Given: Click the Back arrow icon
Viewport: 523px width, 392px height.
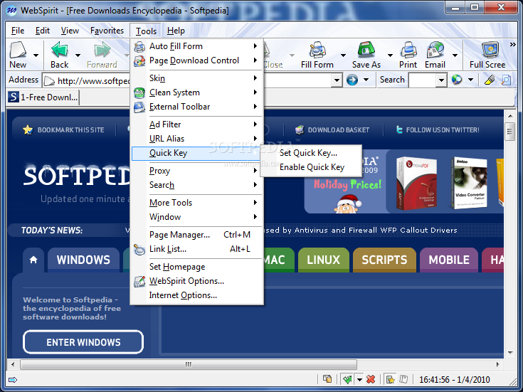Looking at the screenshot, I should [x=60, y=50].
